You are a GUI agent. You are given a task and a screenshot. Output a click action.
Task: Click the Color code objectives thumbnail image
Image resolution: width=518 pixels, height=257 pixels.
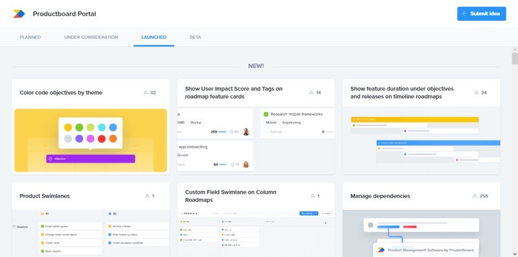click(x=91, y=140)
